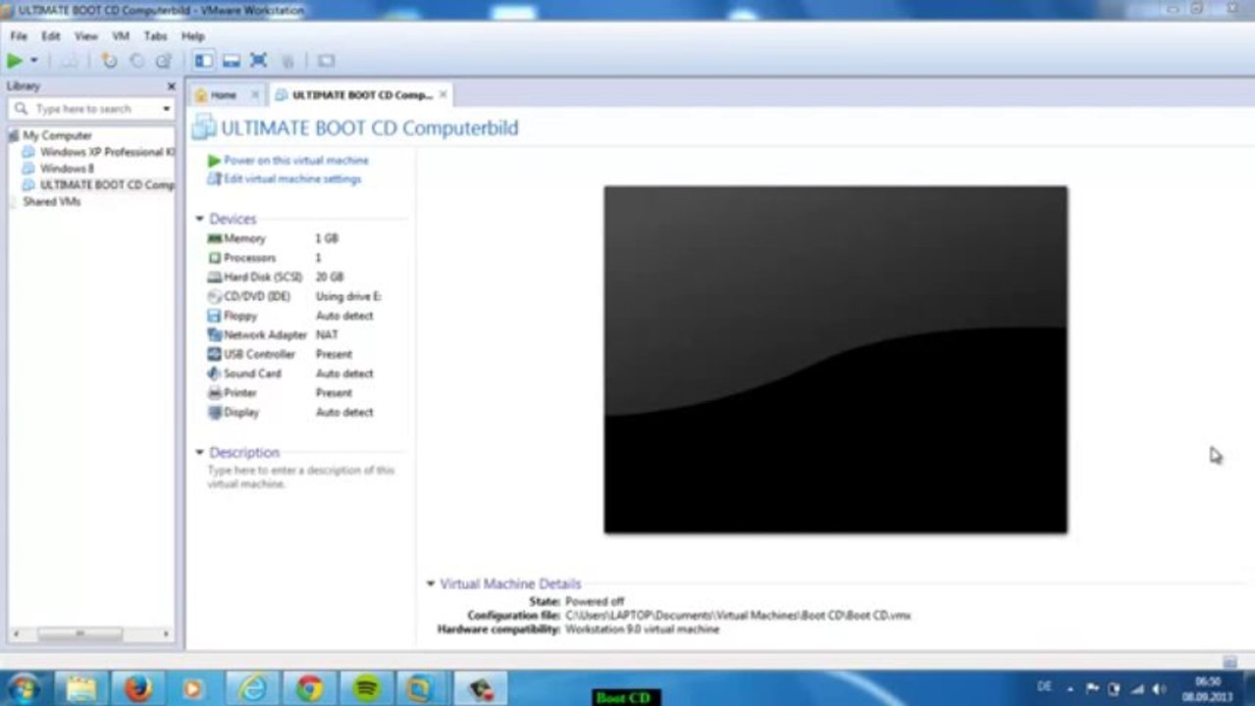Enter full screen mode from toolbar
The width and height of the screenshot is (1255, 706).
click(x=258, y=61)
